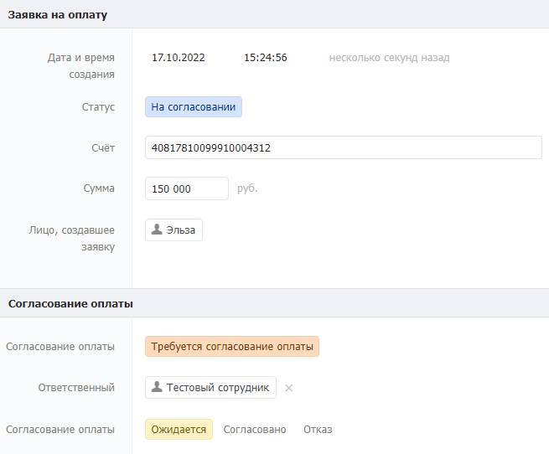
Task: Select the Отказ approval option
Action: [x=318, y=429]
